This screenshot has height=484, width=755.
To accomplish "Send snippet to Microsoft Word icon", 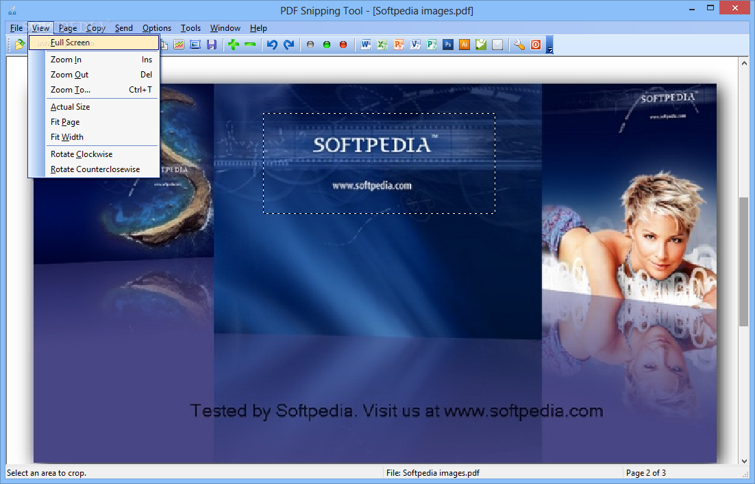I will click(x=365, y=45).
